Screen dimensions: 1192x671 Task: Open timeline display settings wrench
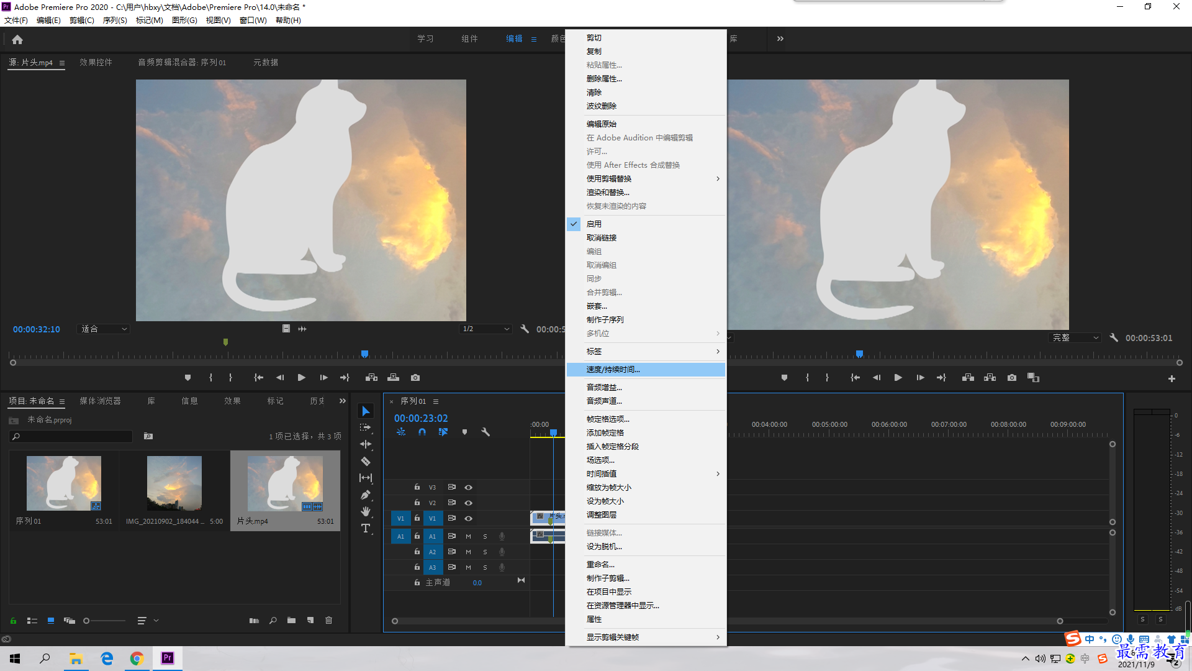click(485, 432)
